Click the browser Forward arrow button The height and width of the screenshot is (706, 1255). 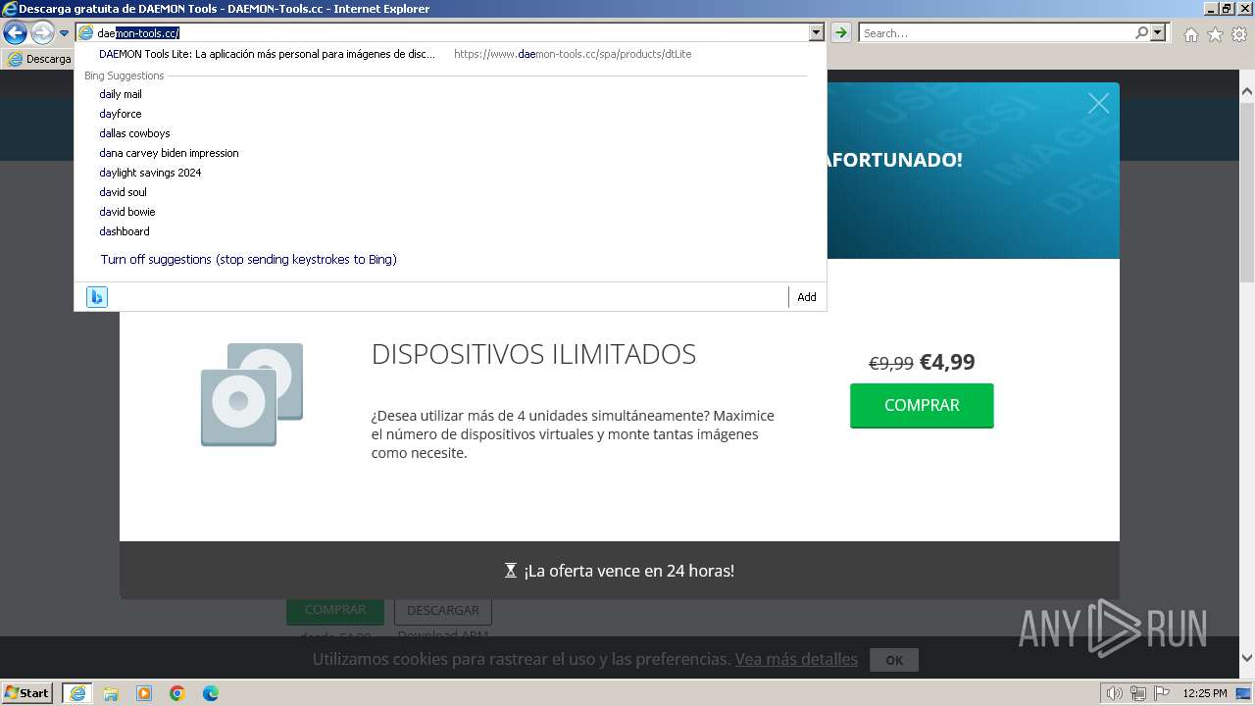point(42,33)
